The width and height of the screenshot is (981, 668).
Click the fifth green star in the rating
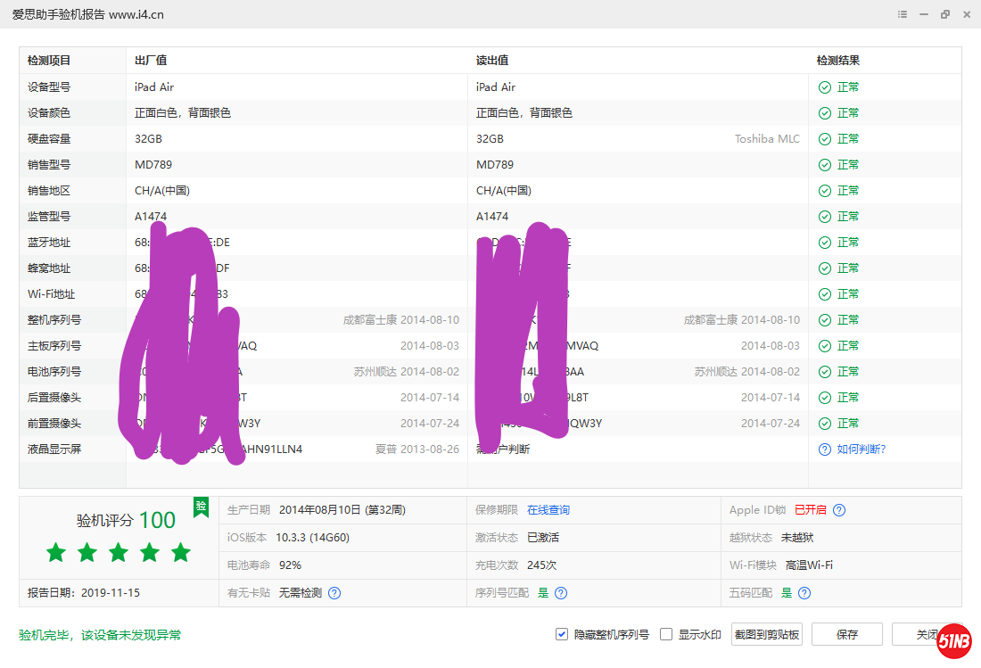[x=180, y=553]
